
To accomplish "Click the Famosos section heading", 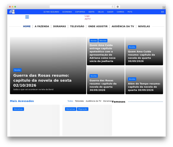I will [x=119, y=102].
